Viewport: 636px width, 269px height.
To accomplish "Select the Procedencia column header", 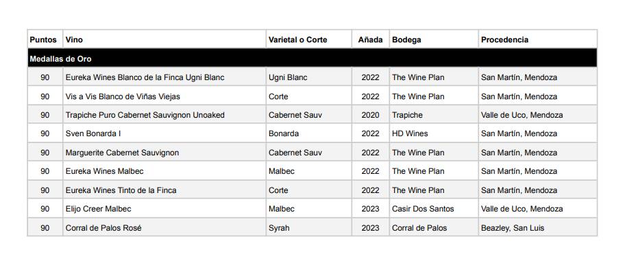I will click(x=504, y=40).
